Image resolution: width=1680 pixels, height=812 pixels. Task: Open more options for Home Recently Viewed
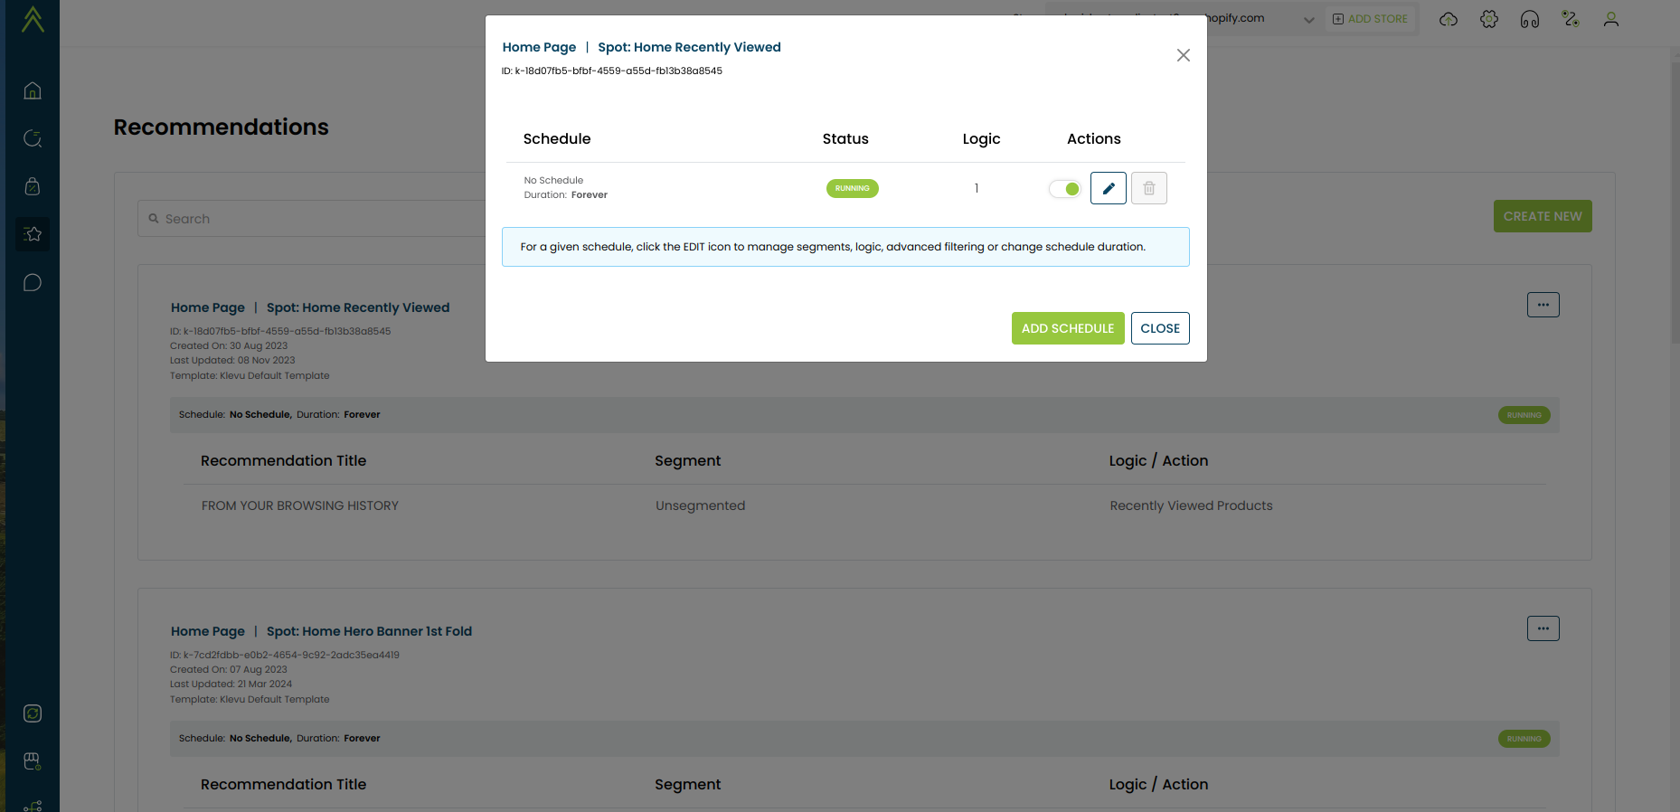tap(1543, 305)
